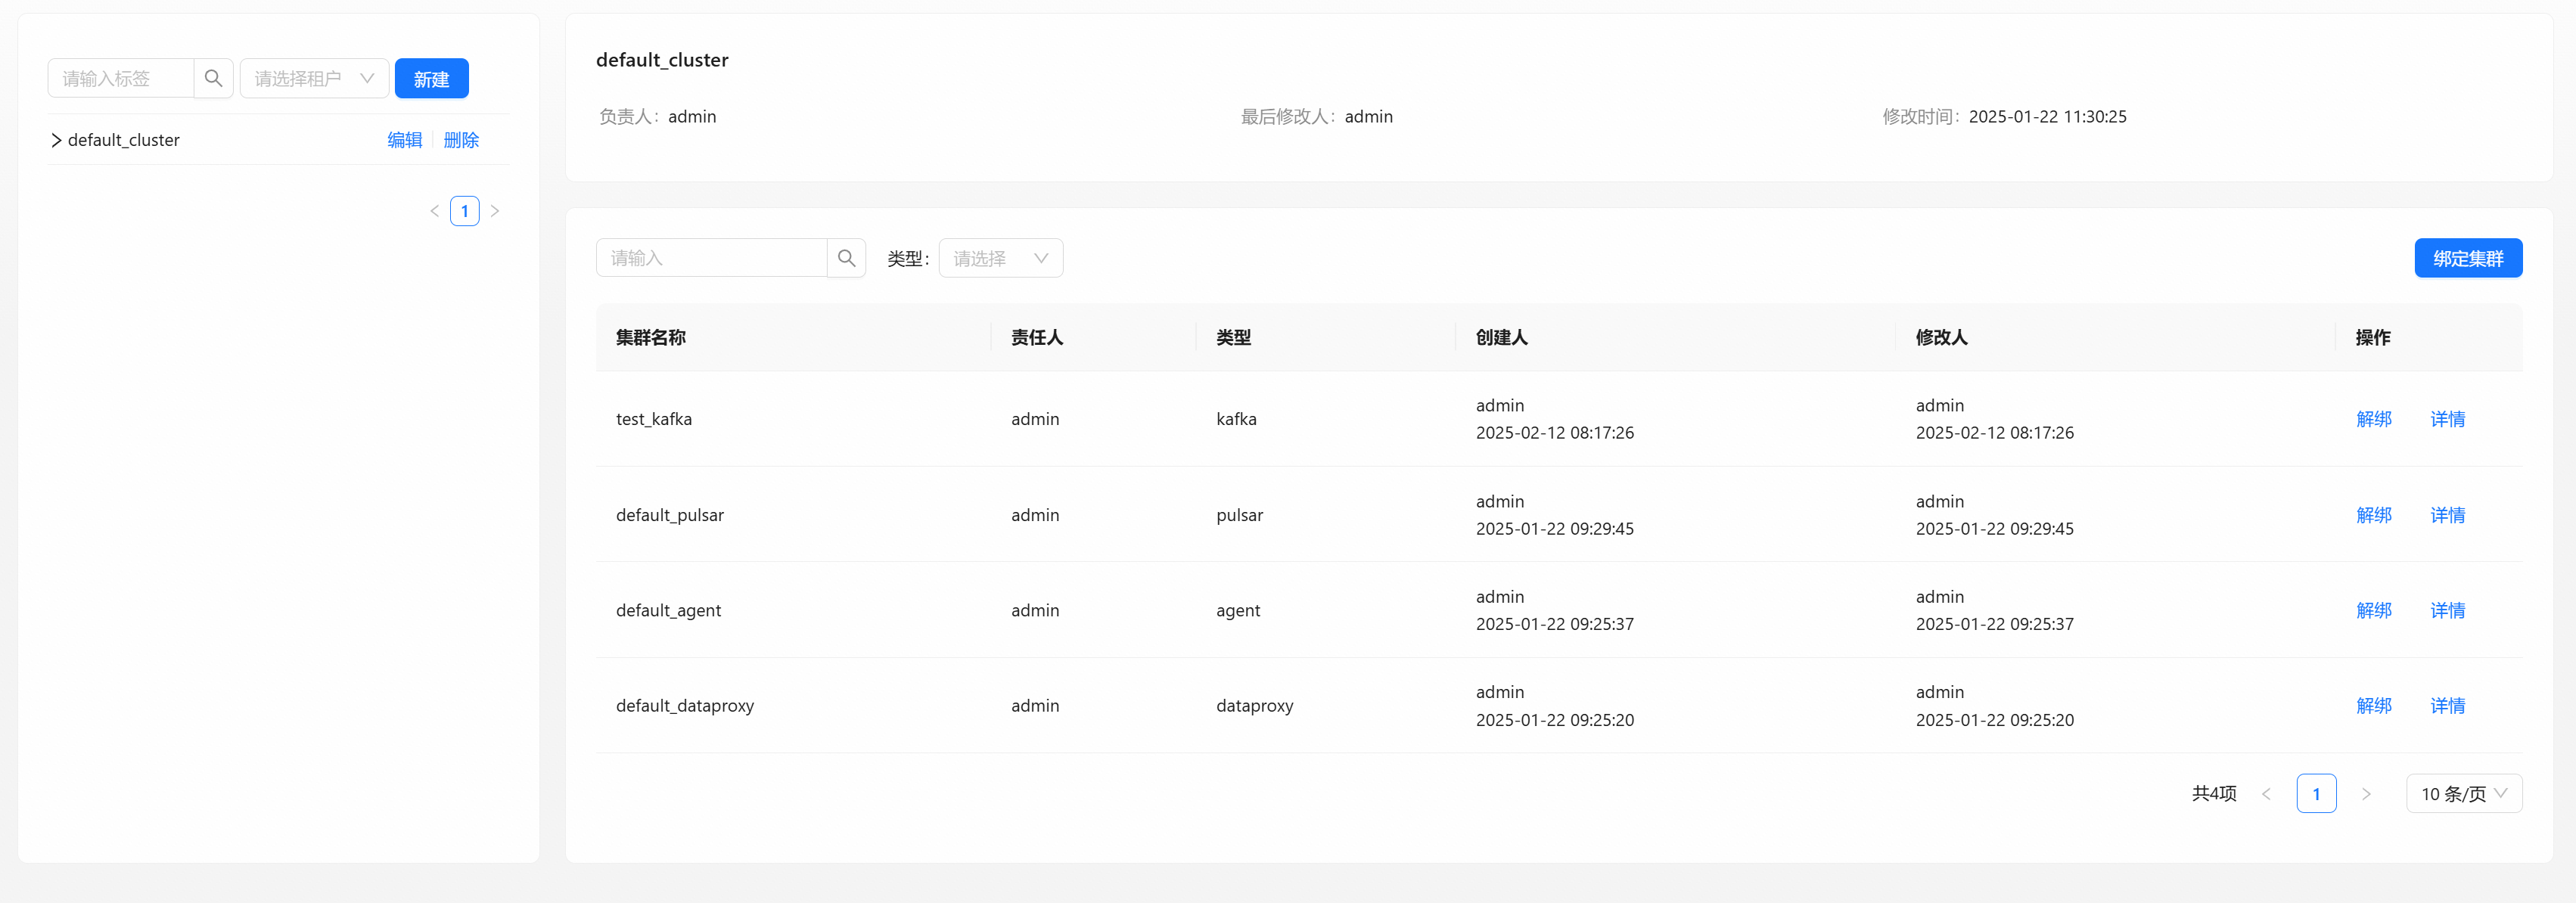Open the 类型 filter dropdown
Image resolution: width=2576 pixels, height=903 pixels.
[x=1000, y=258]
